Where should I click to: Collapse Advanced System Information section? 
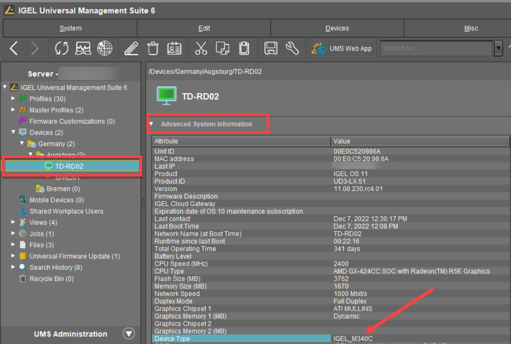click(152, 124)
